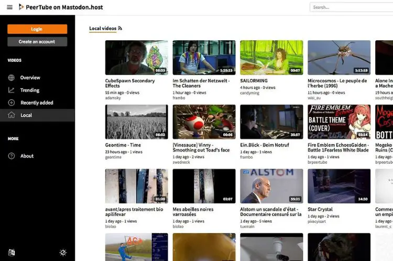Open Recently added menu item
This screenshot has width=393, height=261.
click(37, 103)
